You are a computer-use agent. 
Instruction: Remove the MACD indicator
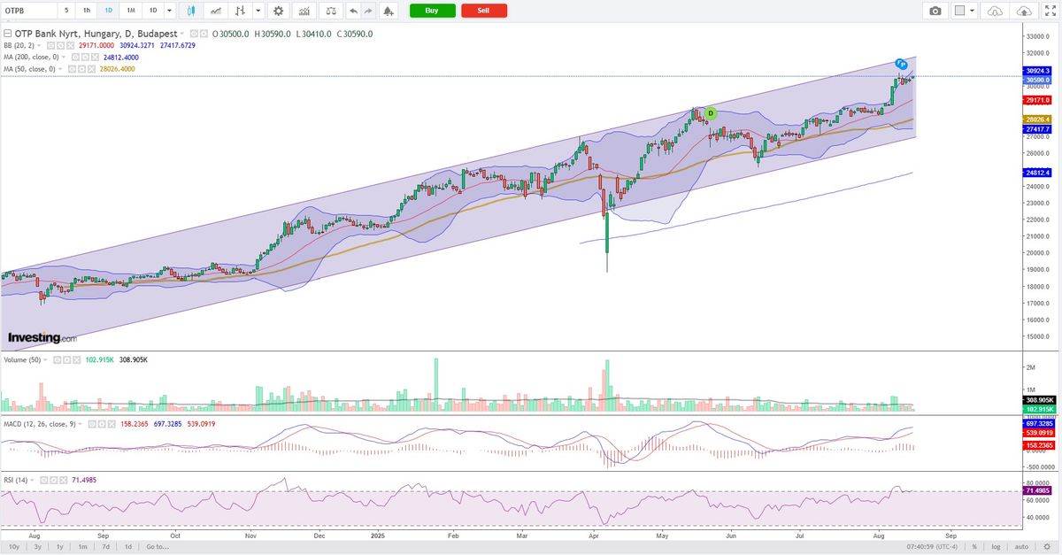click(x=111, y=424)
